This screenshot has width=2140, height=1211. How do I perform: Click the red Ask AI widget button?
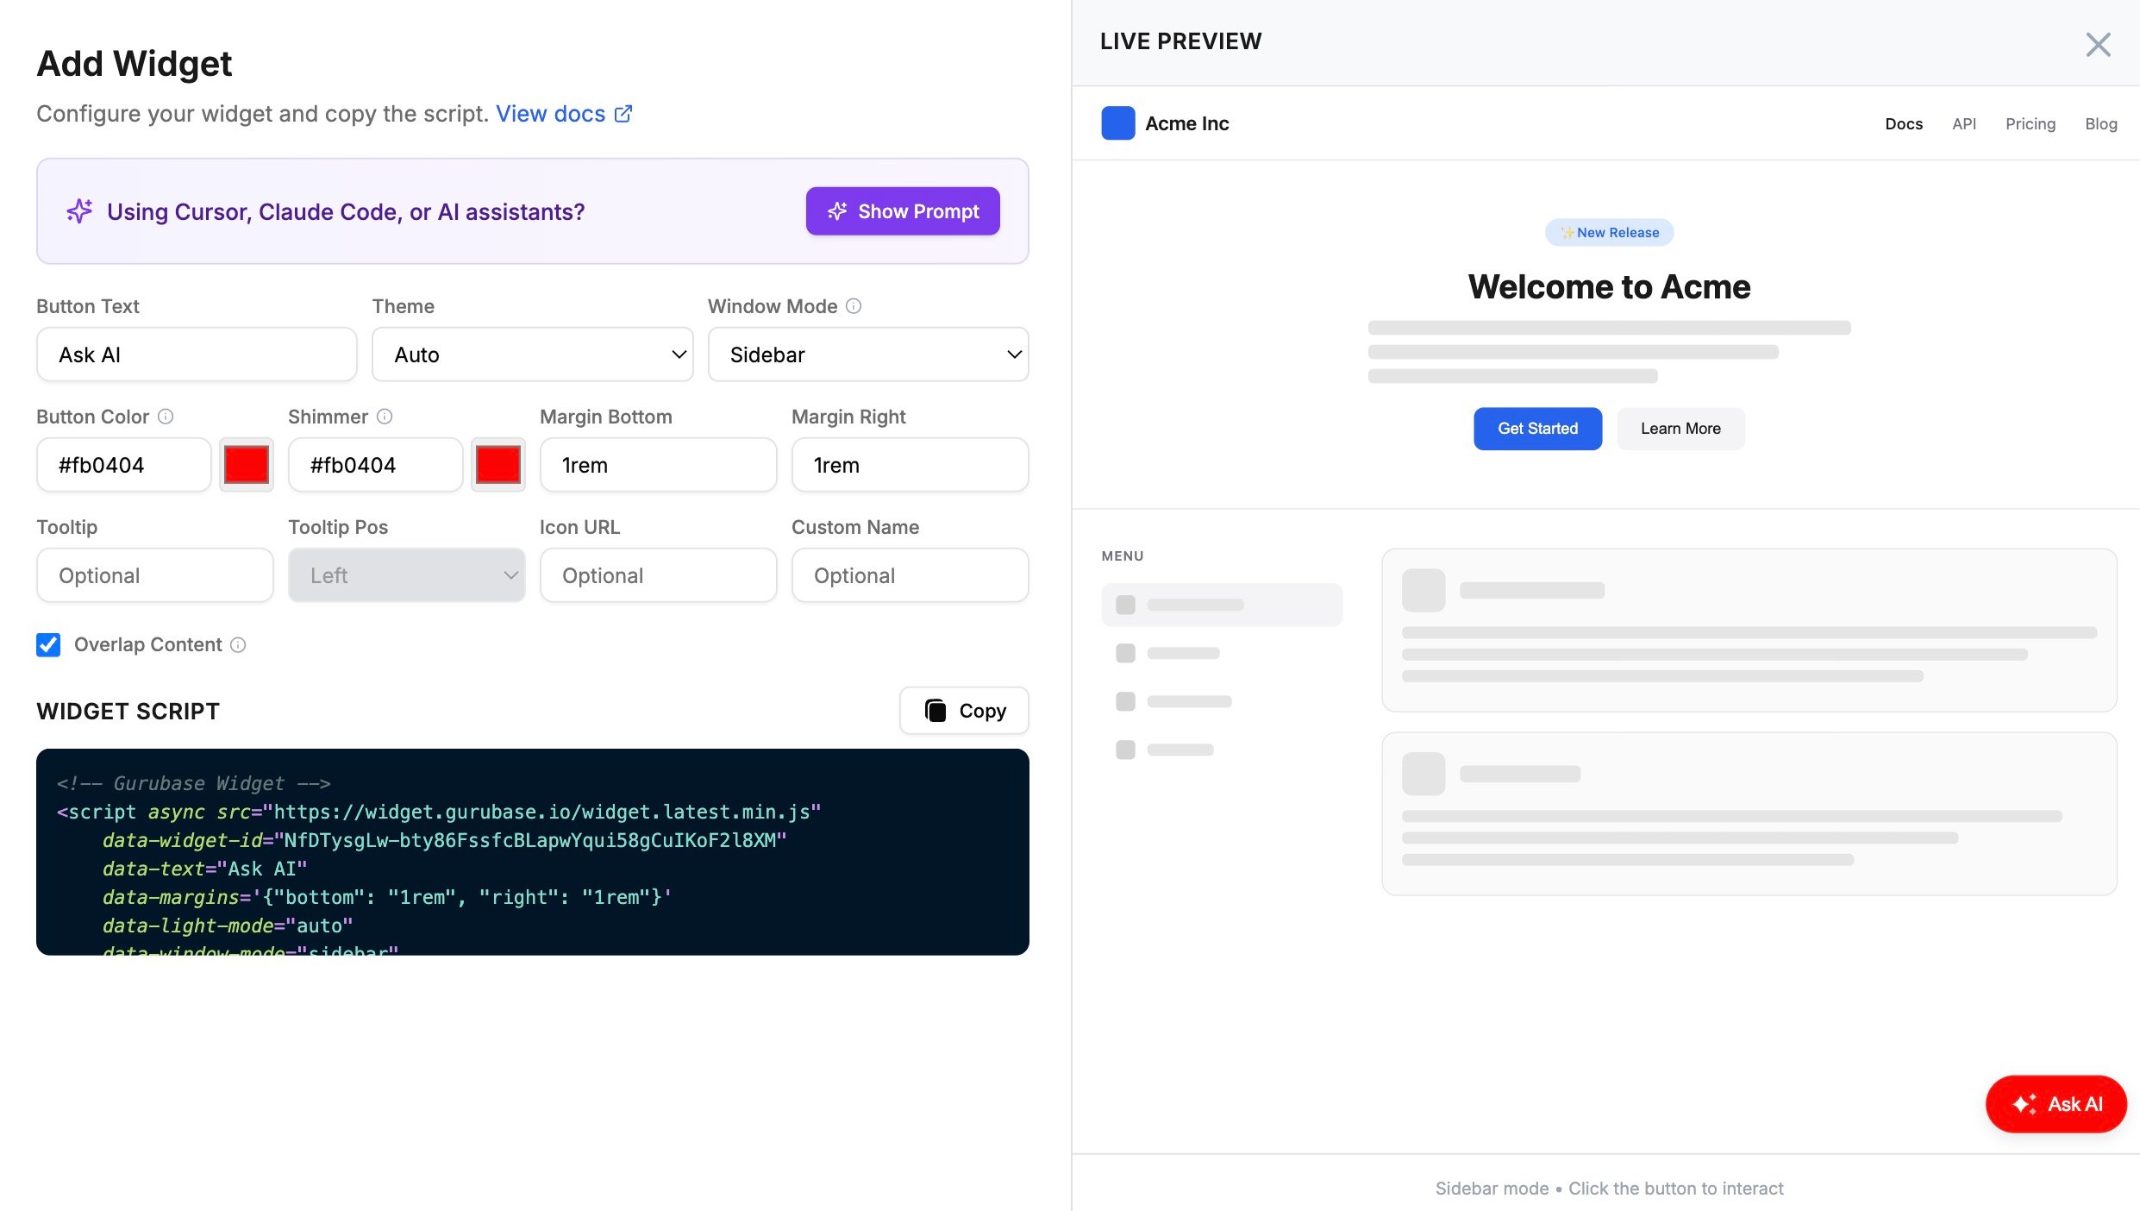tap(2056, 1104)
